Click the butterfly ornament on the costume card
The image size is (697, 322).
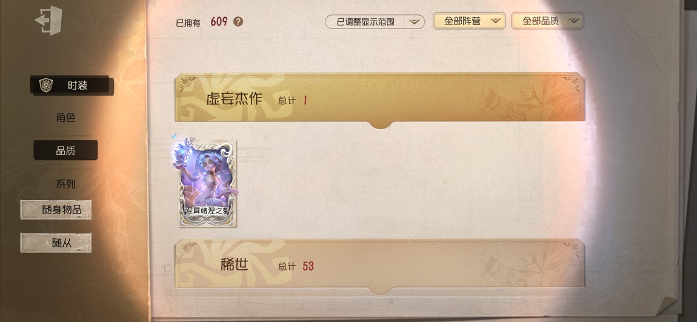tap(175, 136)
